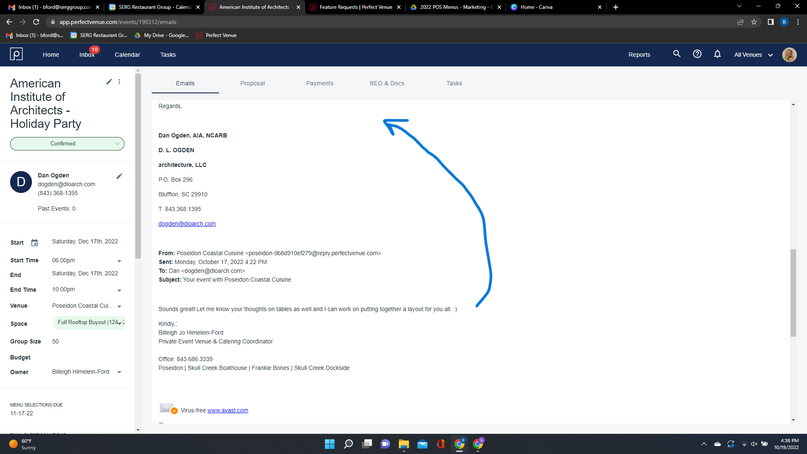Screen dimensions: 807x454
Task: Open the notifications bell
Action: tap(717, 54)
